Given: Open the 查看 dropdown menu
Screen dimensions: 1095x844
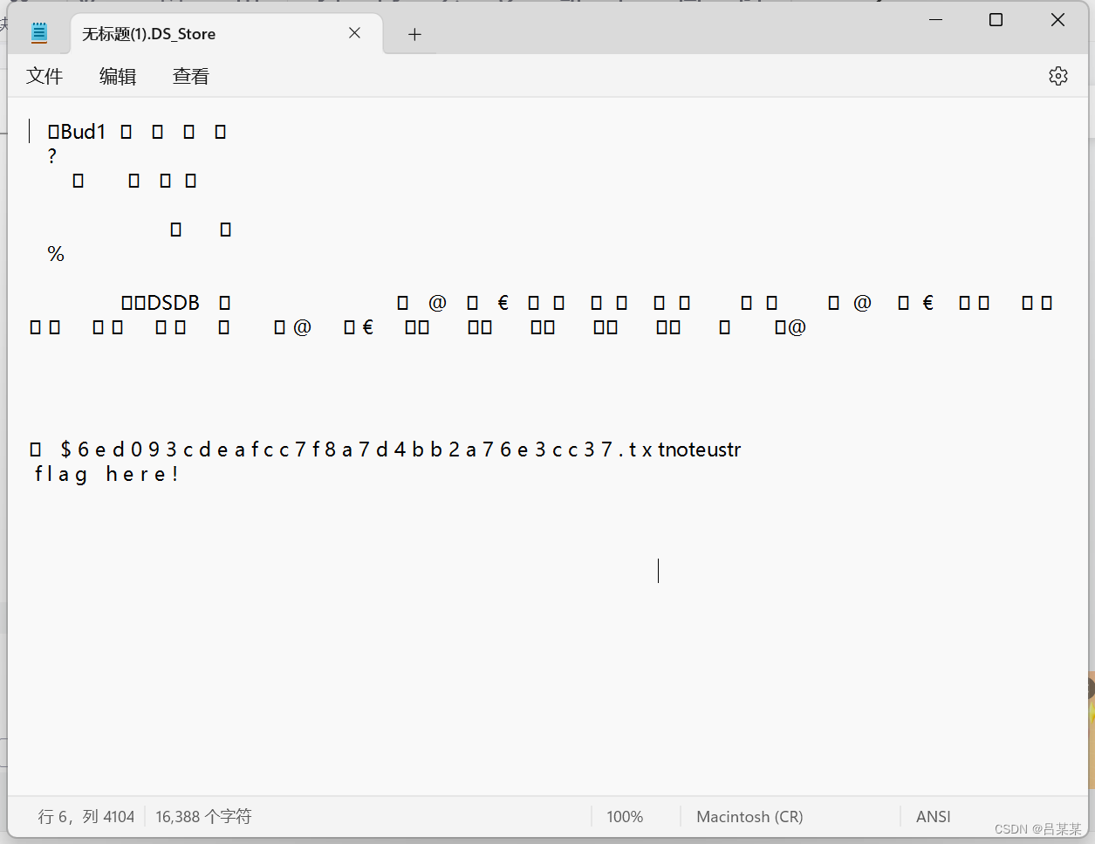Looking at the screenshot, I should 189,77.
